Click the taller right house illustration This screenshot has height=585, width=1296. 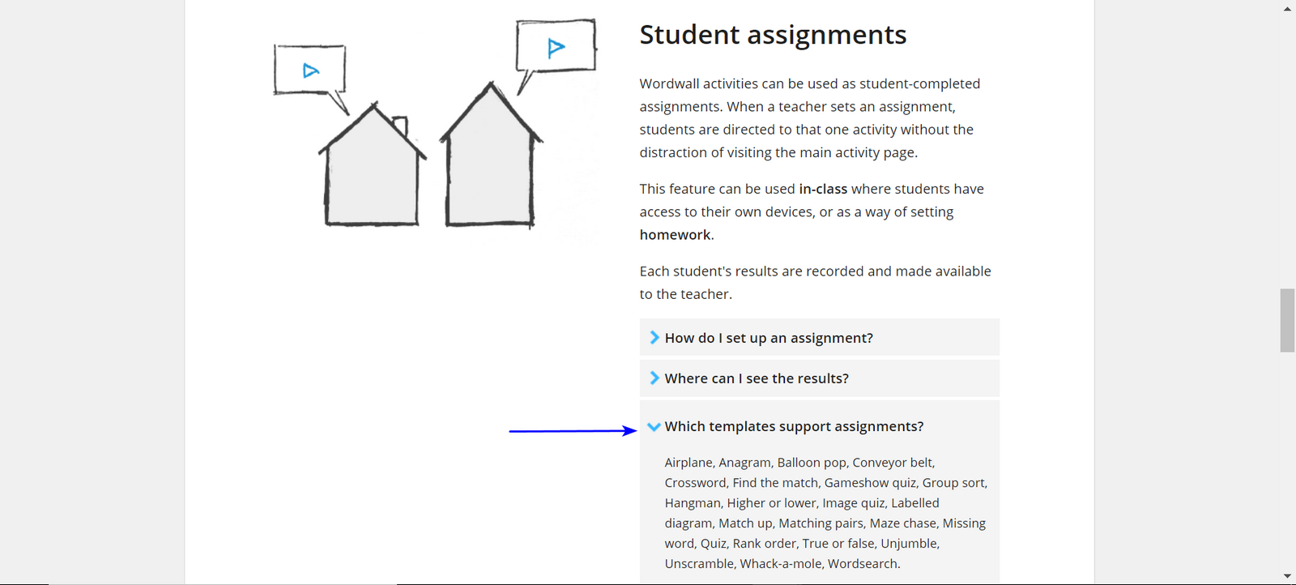[491, 155]
